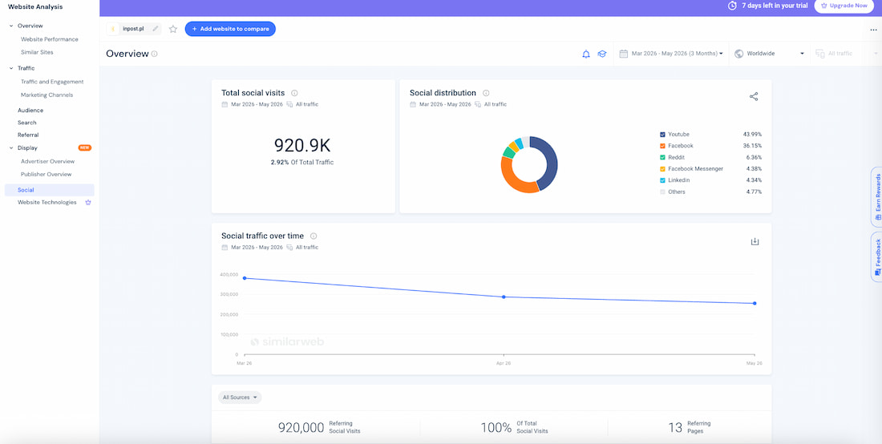Click the pencil edit icon beside inpost.pl

(156, 29)
